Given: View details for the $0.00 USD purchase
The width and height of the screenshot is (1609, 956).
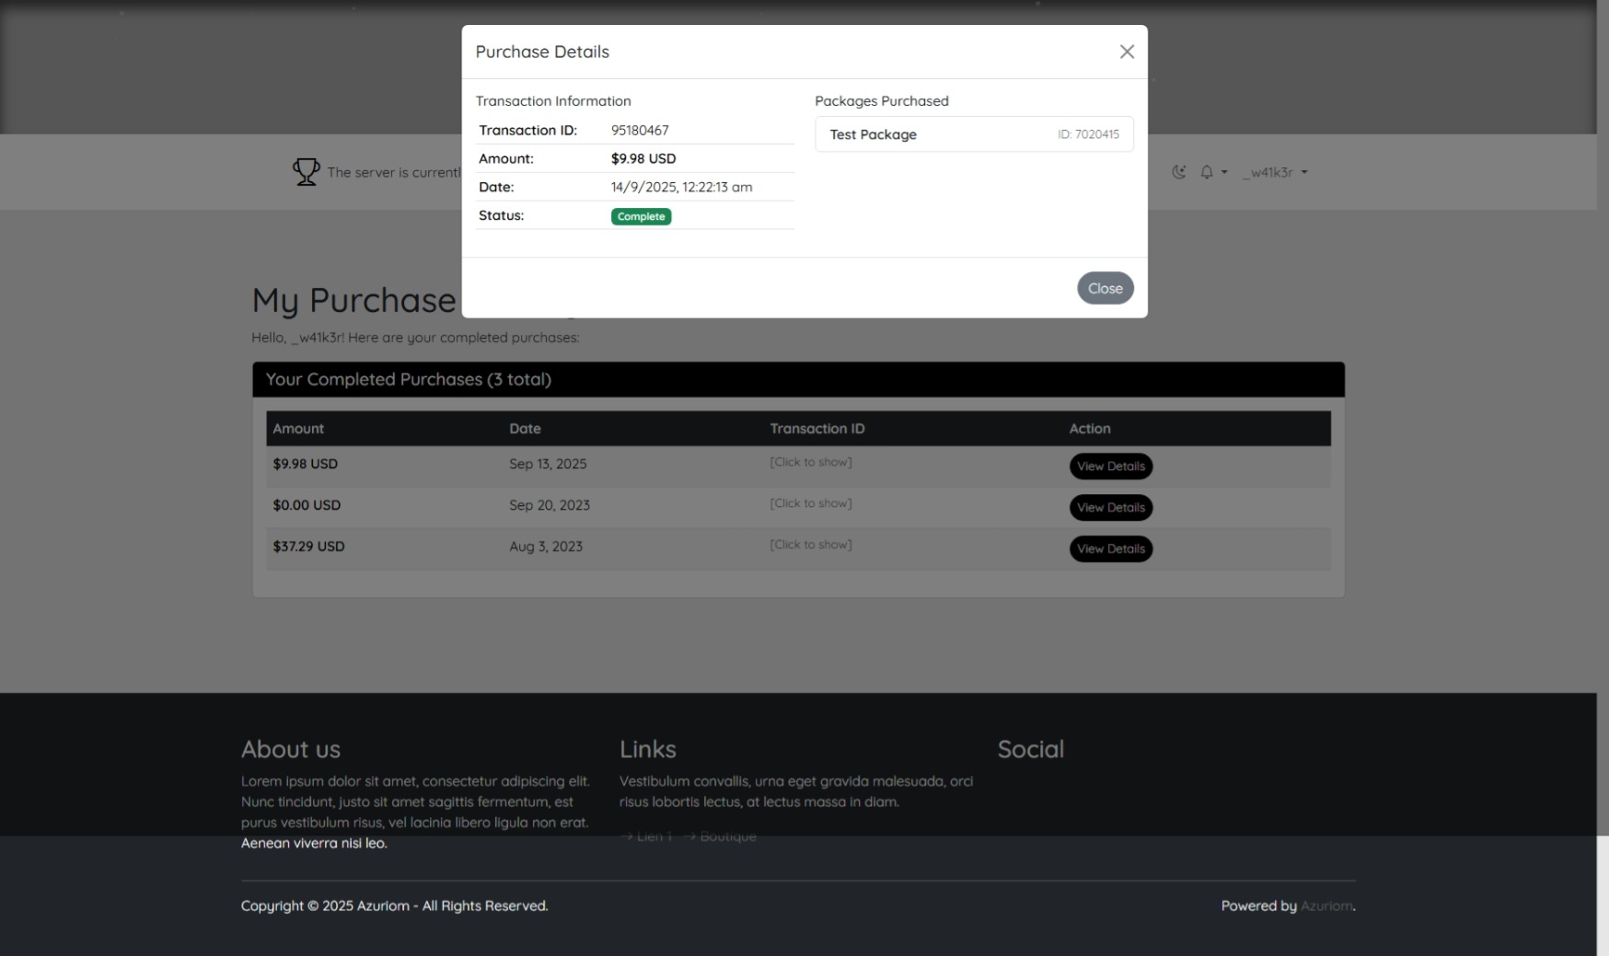Looking at the screenshot, I should (x=1110, y=508).
